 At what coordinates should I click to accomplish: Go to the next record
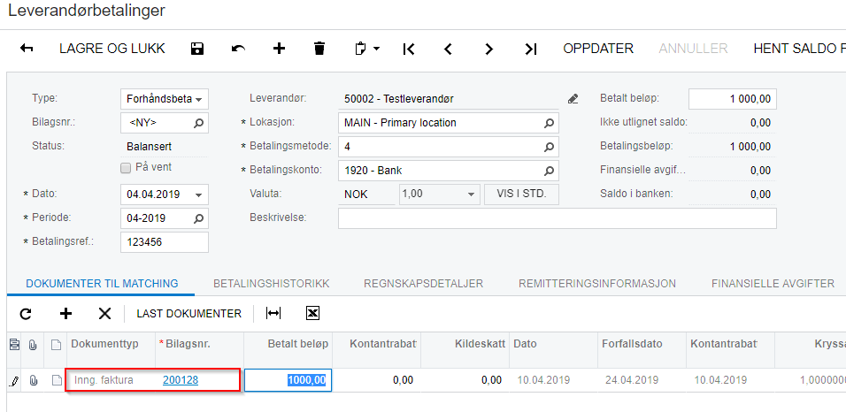click(x=488, y=50)
